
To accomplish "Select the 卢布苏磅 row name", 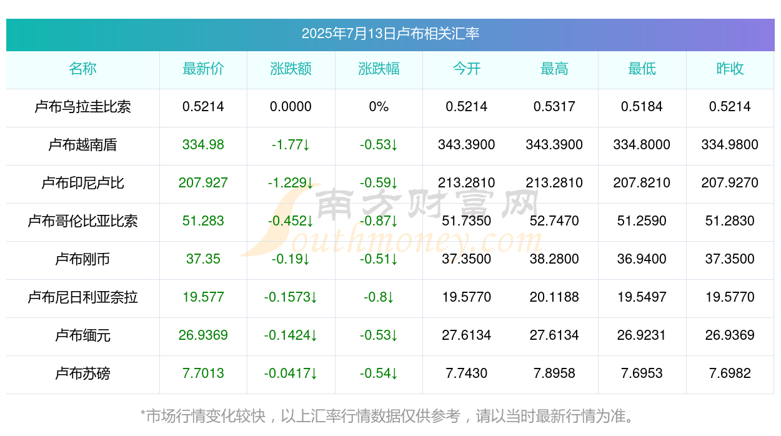I will 82,374.
